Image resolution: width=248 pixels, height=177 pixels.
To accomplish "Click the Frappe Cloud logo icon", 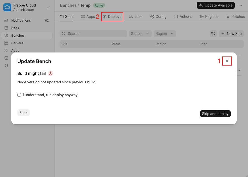I will click(x=7, y=8).
